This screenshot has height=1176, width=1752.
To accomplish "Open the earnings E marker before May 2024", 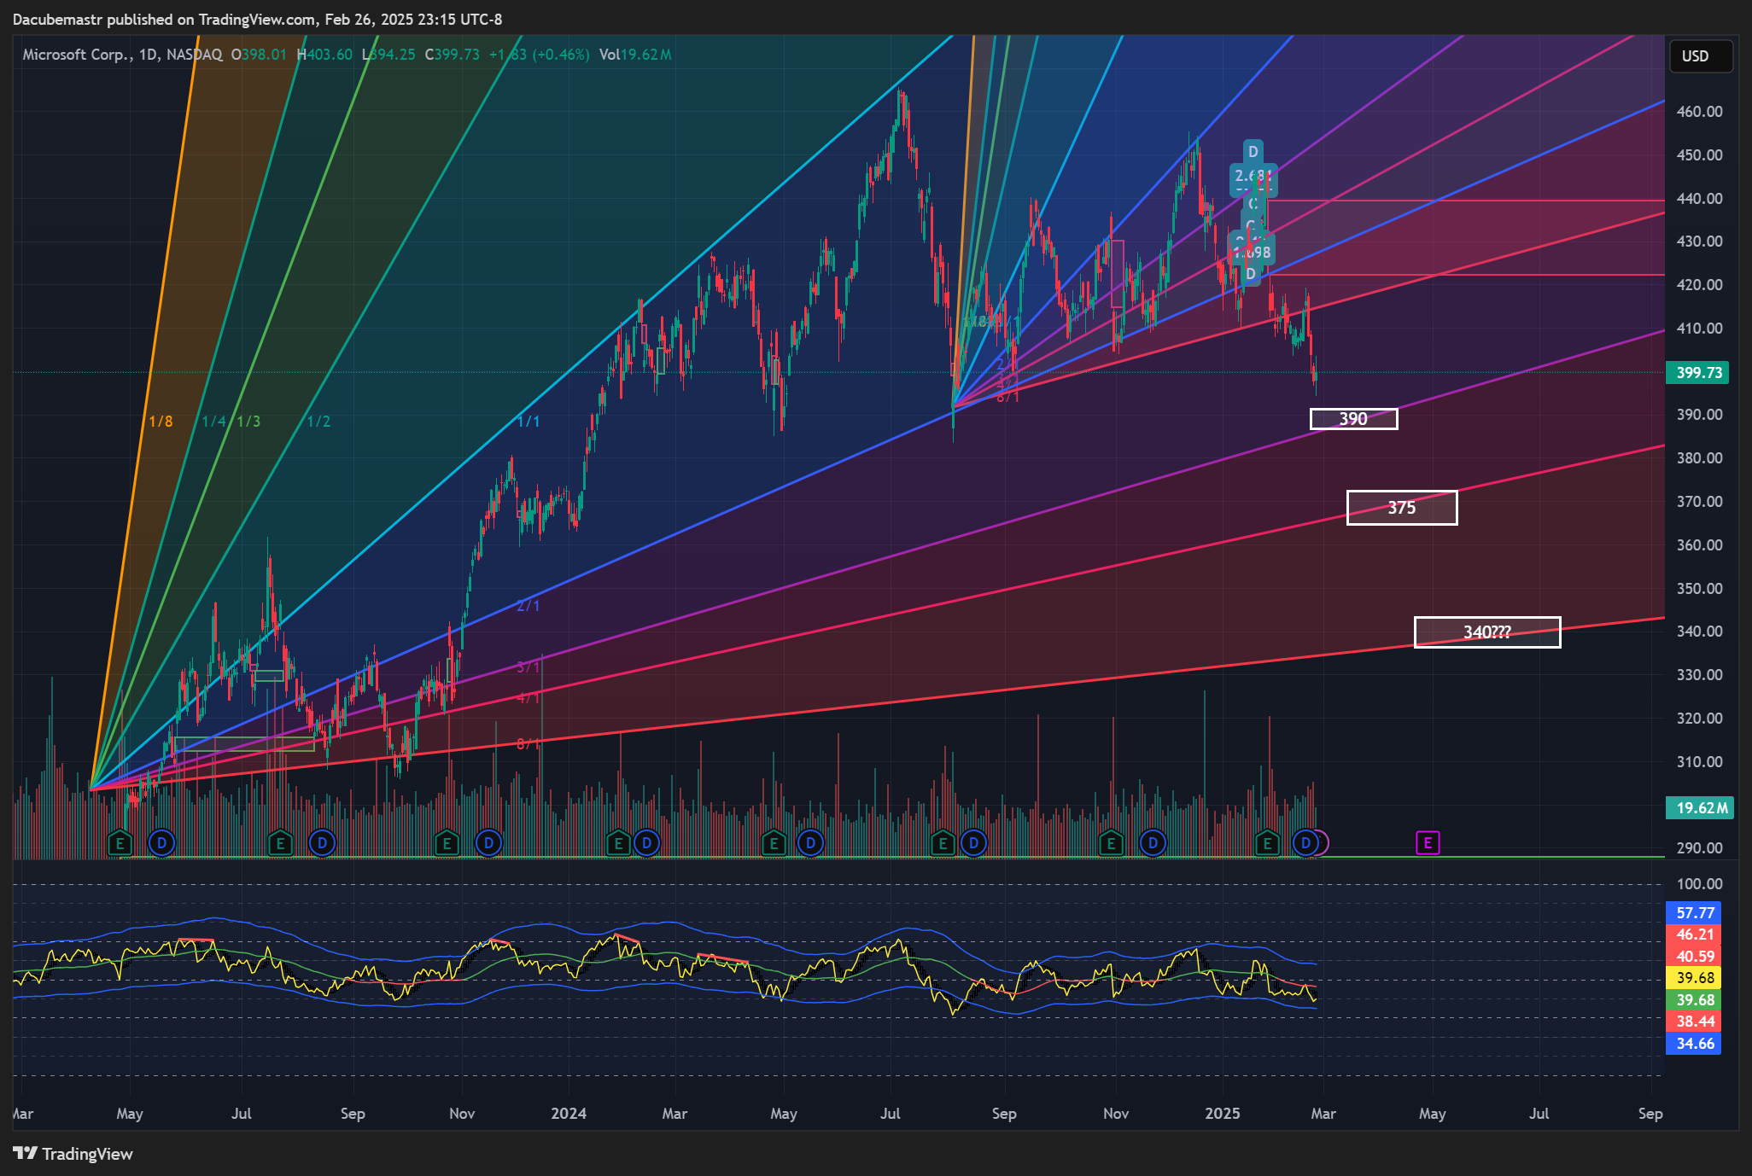I will (x=774, y=844).
